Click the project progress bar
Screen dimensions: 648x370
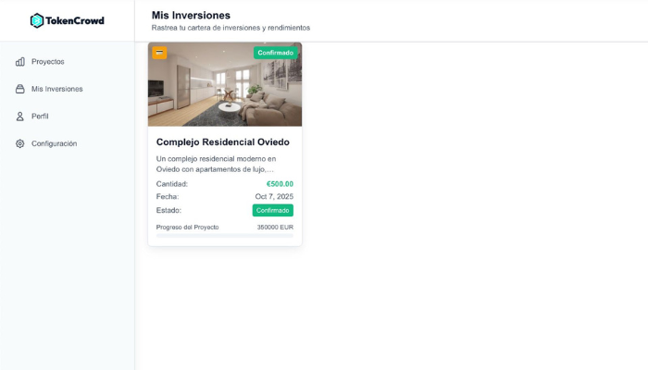click(x=225, y=236)
